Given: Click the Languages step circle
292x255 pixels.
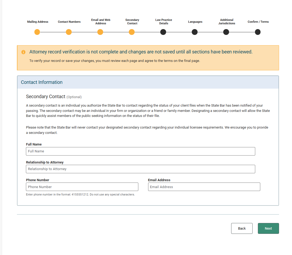Looking at the screenshot, I should tap(195, 32).
